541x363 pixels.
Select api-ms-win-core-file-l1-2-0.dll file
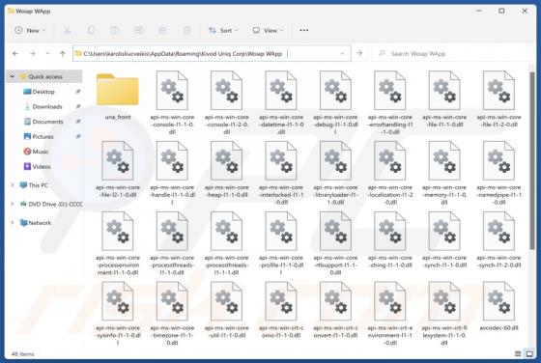pos(498,98)
